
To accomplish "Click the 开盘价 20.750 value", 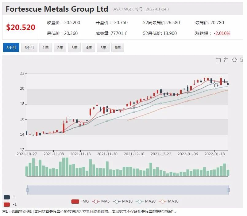I will 111,23.
